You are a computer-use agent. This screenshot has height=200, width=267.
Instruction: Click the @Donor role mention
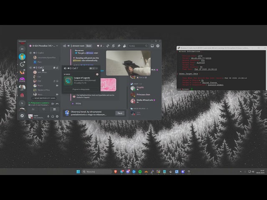[x=90, y=53]
